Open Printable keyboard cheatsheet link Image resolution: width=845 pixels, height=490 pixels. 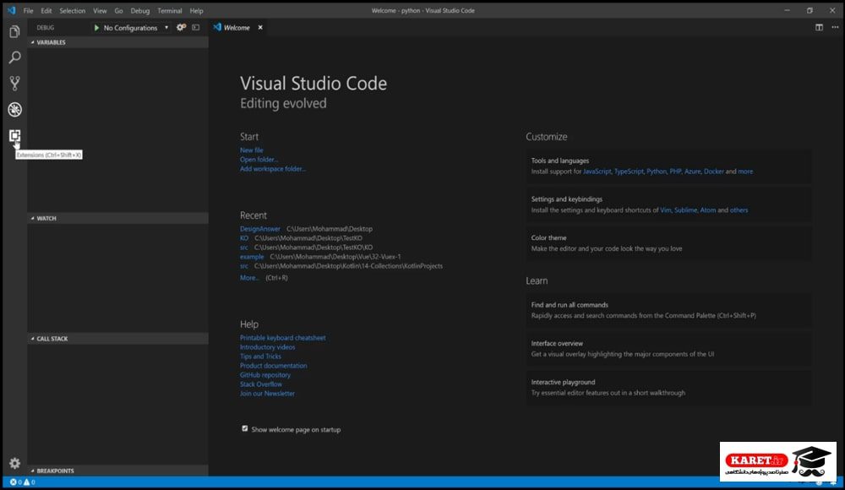(x=283, y=338)
